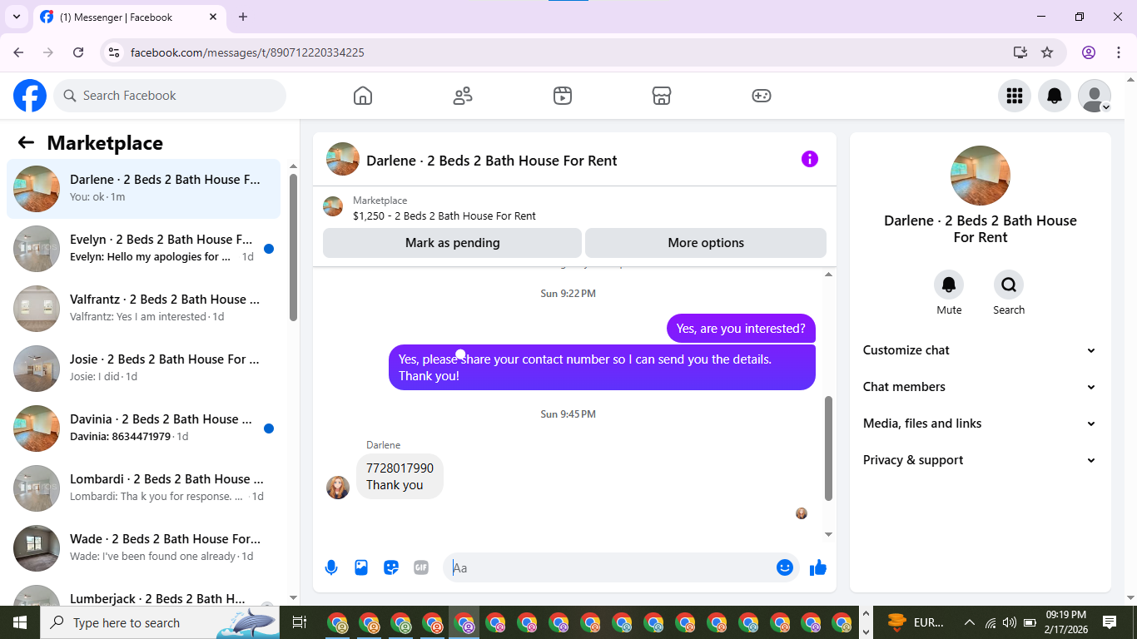Open the Friends icon in top navigation
Image resolution: width=1137 pixels, height=639 pixels.
(463, 96)
